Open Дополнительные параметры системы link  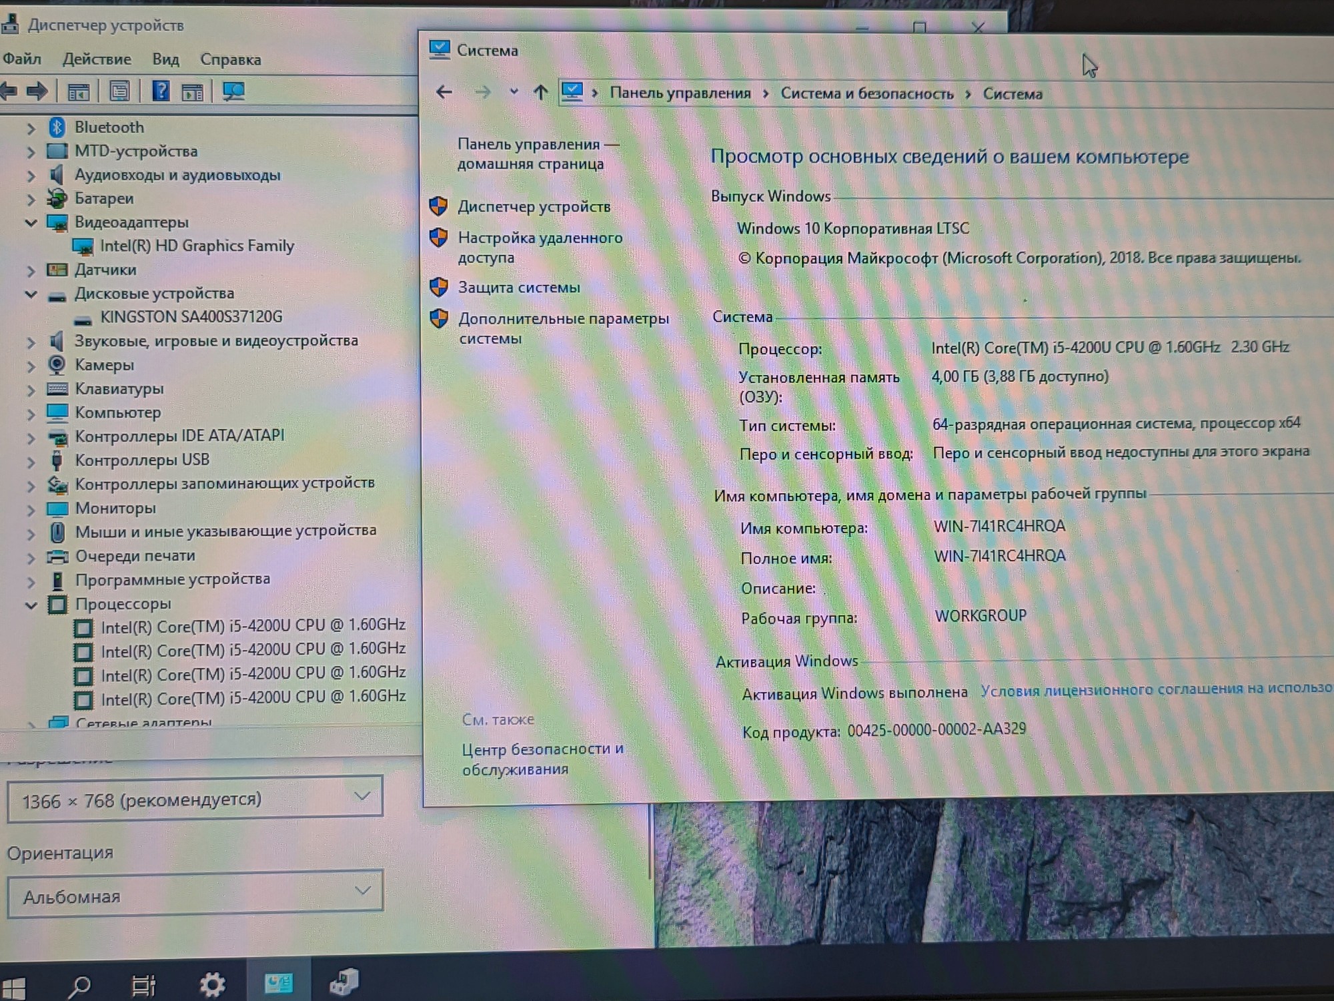pos(564,328)
